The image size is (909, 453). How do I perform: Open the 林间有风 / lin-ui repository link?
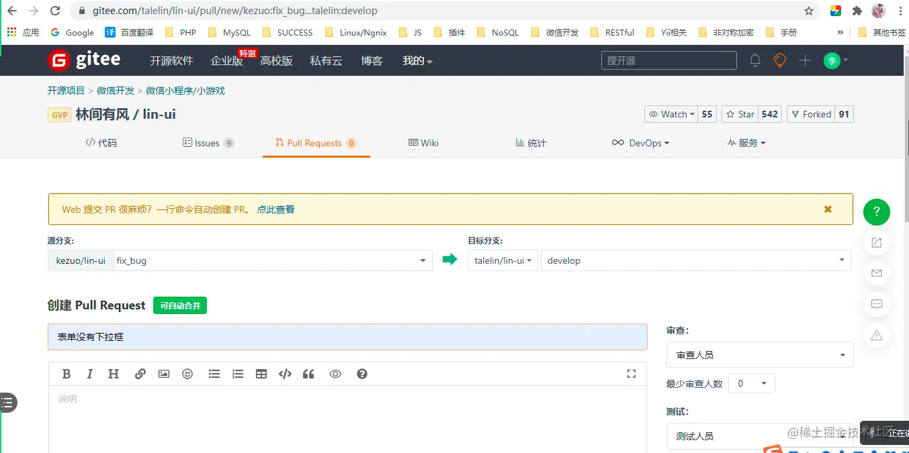[x=126, y=114]
